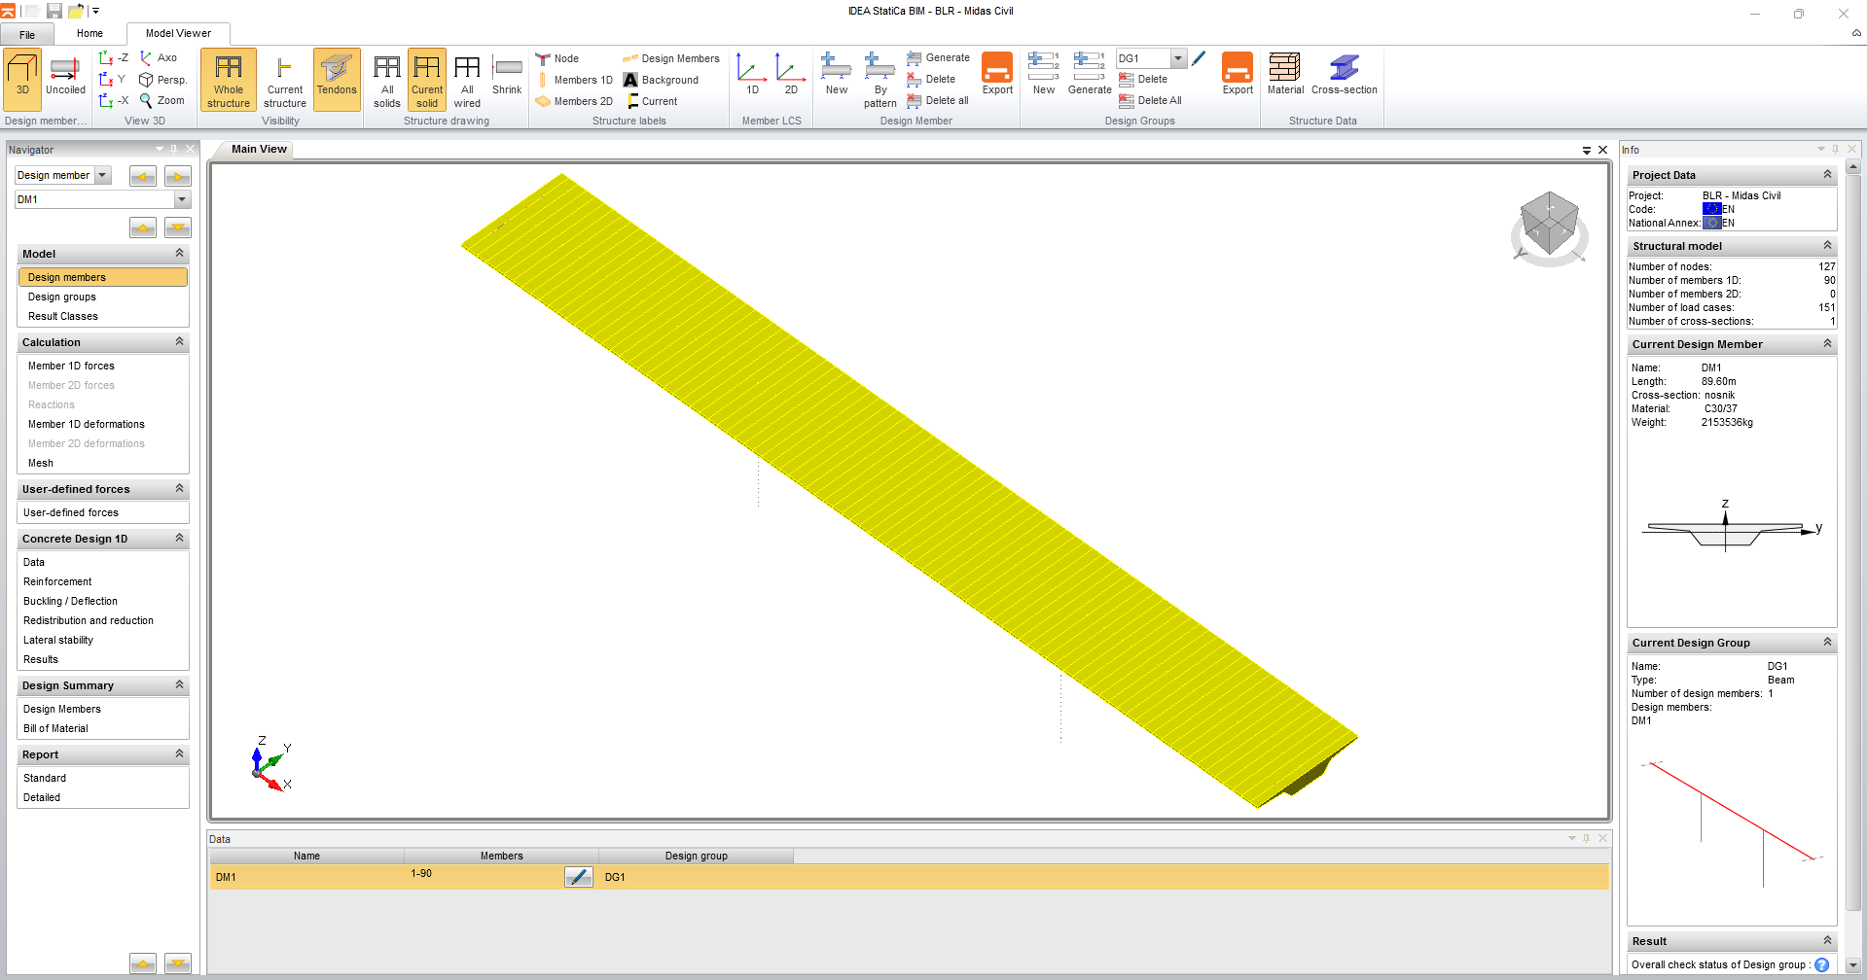Open the File menu
The height and width of the screenshot is (980, 1867).
tap(27, 34)
